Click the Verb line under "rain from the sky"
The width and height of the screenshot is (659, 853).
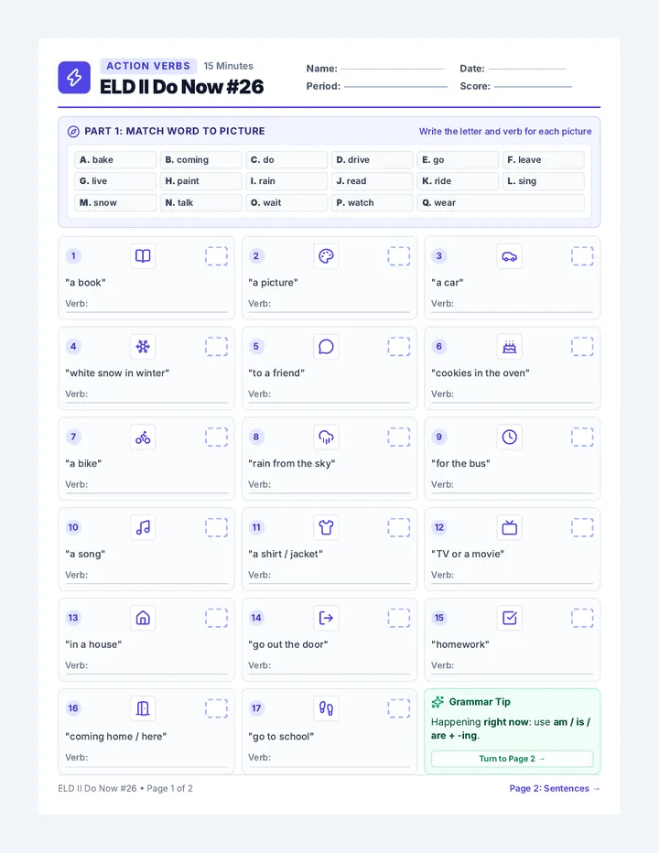click(329, 486)
